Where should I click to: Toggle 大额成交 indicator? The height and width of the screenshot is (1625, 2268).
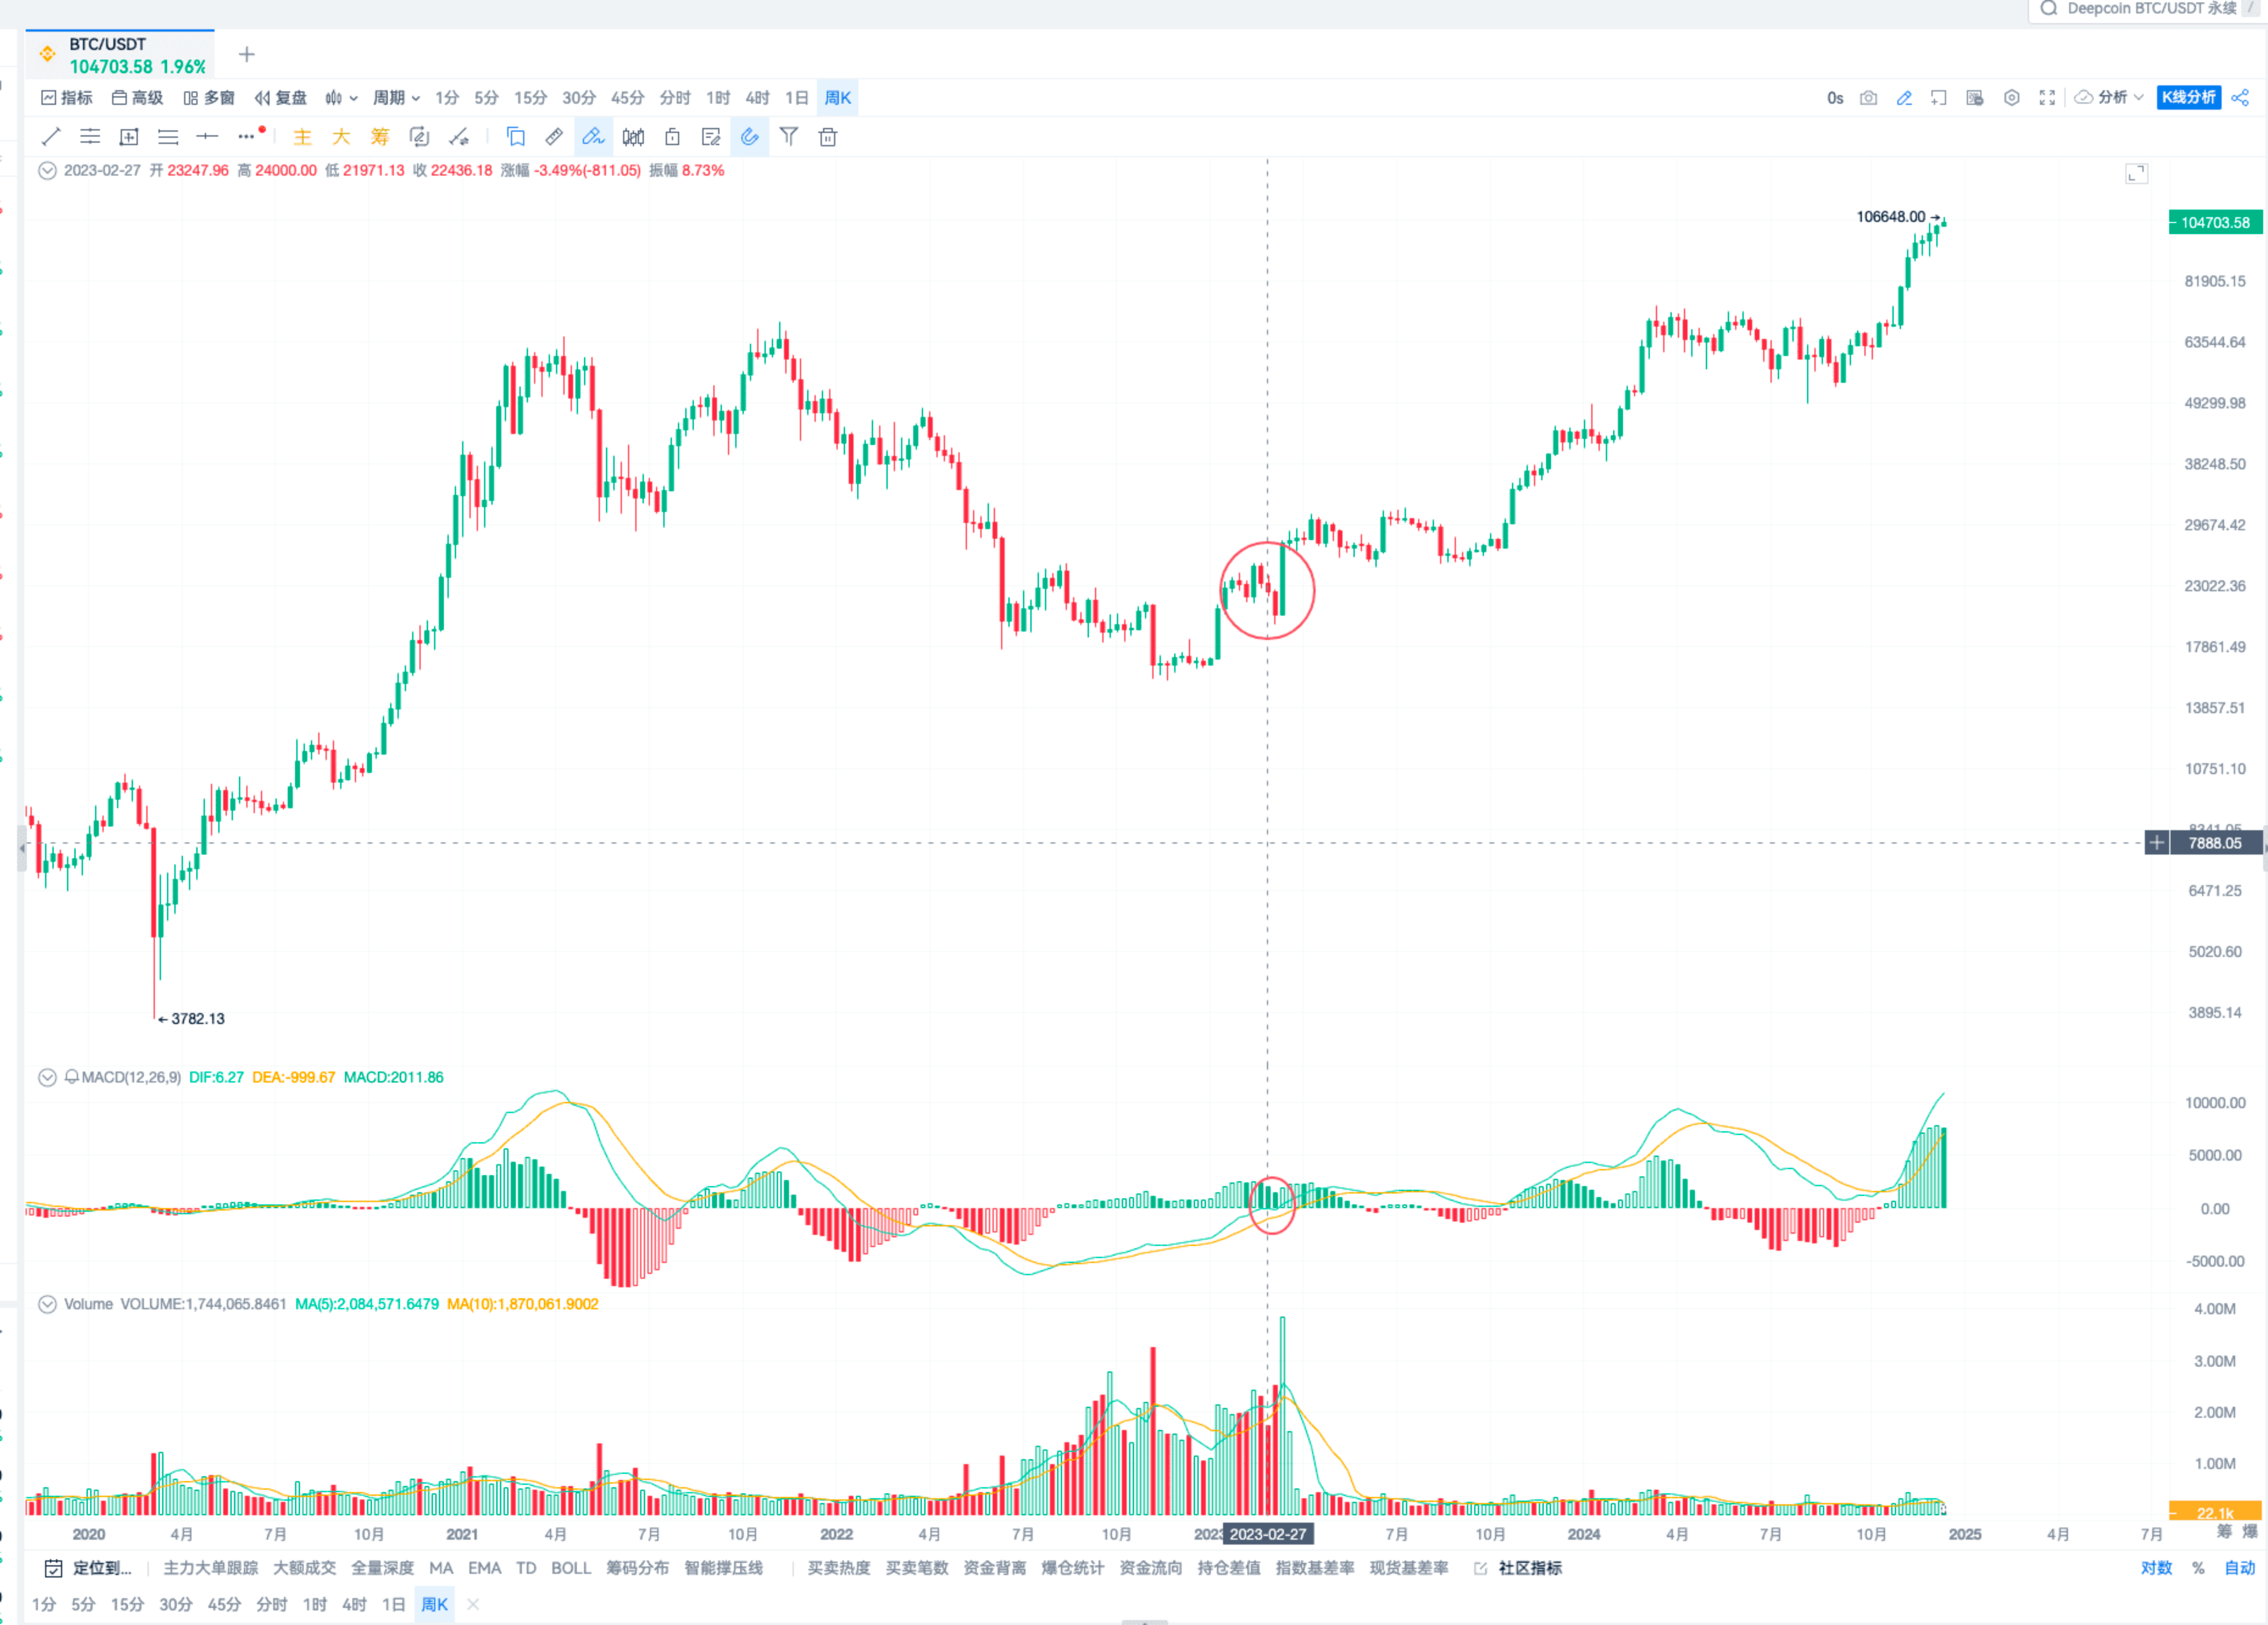pos(304,1568)
